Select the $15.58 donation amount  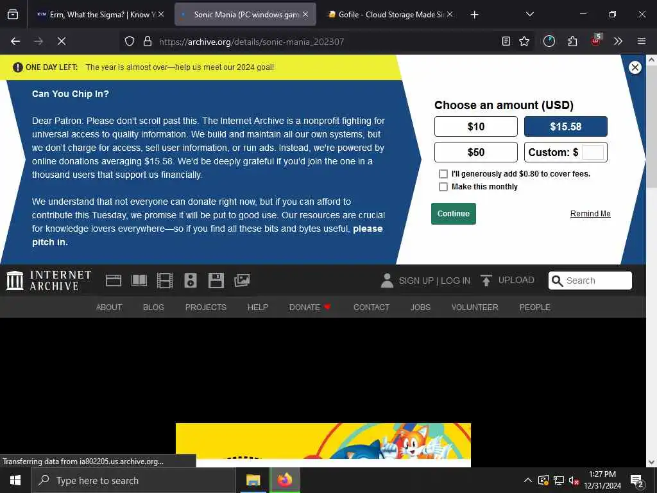[566, 126]
